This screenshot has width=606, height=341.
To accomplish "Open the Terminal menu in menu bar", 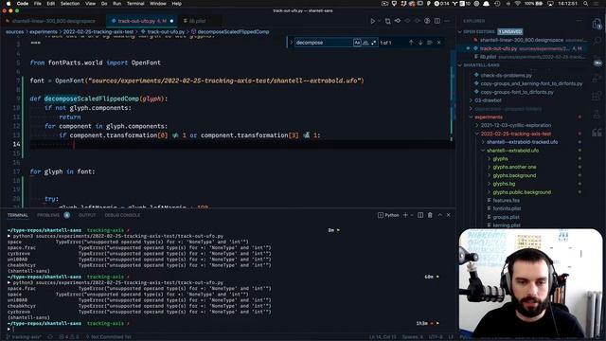I will (135, 4).
